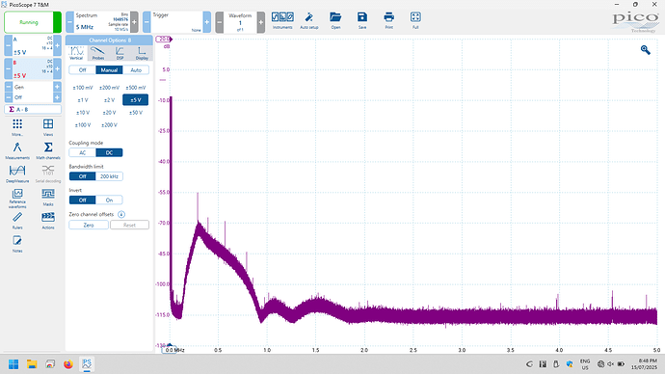665x374 pixels.
Task: Set channel range mode to Off
Action: click(82, 70)
